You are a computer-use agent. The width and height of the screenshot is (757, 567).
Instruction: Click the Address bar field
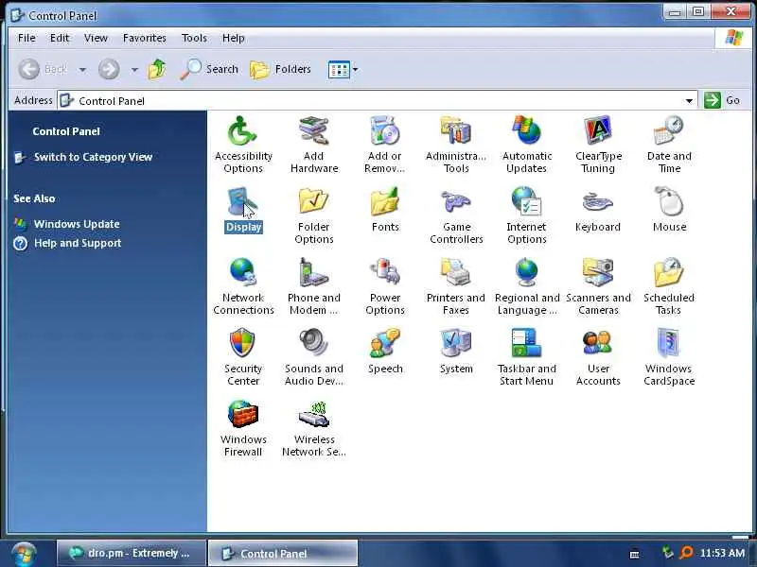[377, 101]
